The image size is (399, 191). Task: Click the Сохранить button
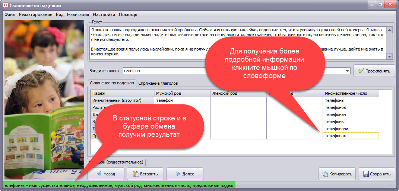click(x=377, y=174)
